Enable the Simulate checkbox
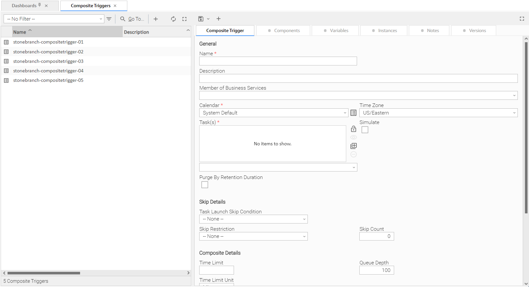This screenshot has width=529, height=287. point(365,130)
